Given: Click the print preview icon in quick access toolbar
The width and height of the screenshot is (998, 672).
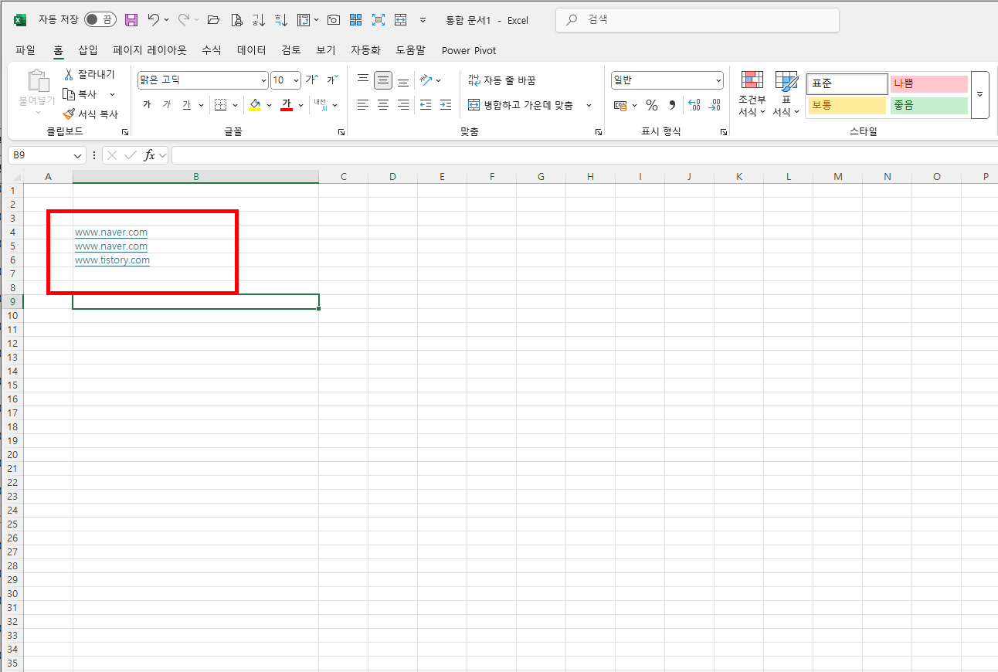Looking at the screenshot, I should (x=236, y=20).
